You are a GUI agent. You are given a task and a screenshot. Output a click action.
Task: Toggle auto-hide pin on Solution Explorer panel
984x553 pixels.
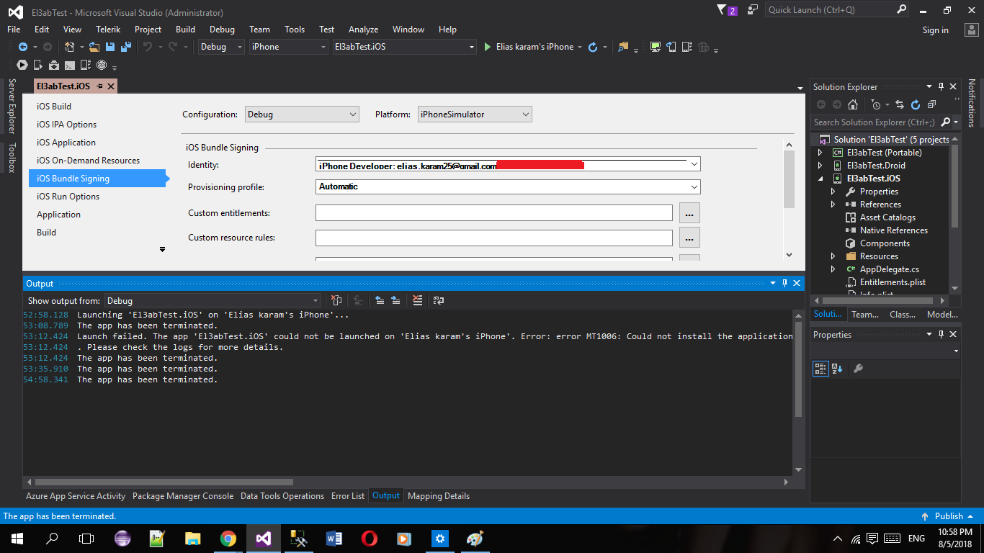point(941,86)
